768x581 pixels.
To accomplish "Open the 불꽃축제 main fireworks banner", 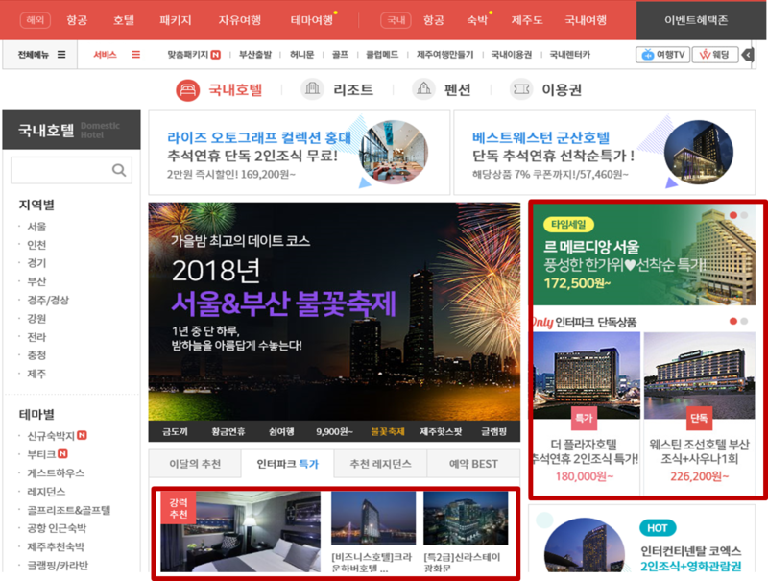I will coord(334,311).
